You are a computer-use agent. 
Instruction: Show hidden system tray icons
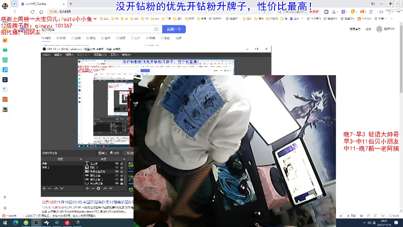pos(364,223)
